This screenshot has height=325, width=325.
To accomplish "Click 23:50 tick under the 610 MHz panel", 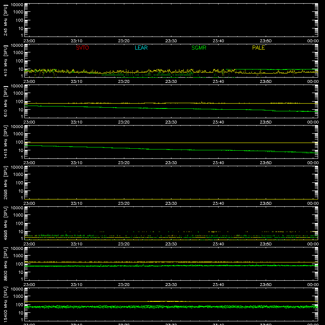I will pyautogui.click(x=266, y=122).
